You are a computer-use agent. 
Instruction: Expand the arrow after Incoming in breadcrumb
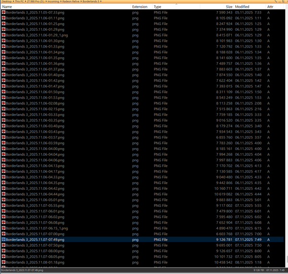(61, 1)
